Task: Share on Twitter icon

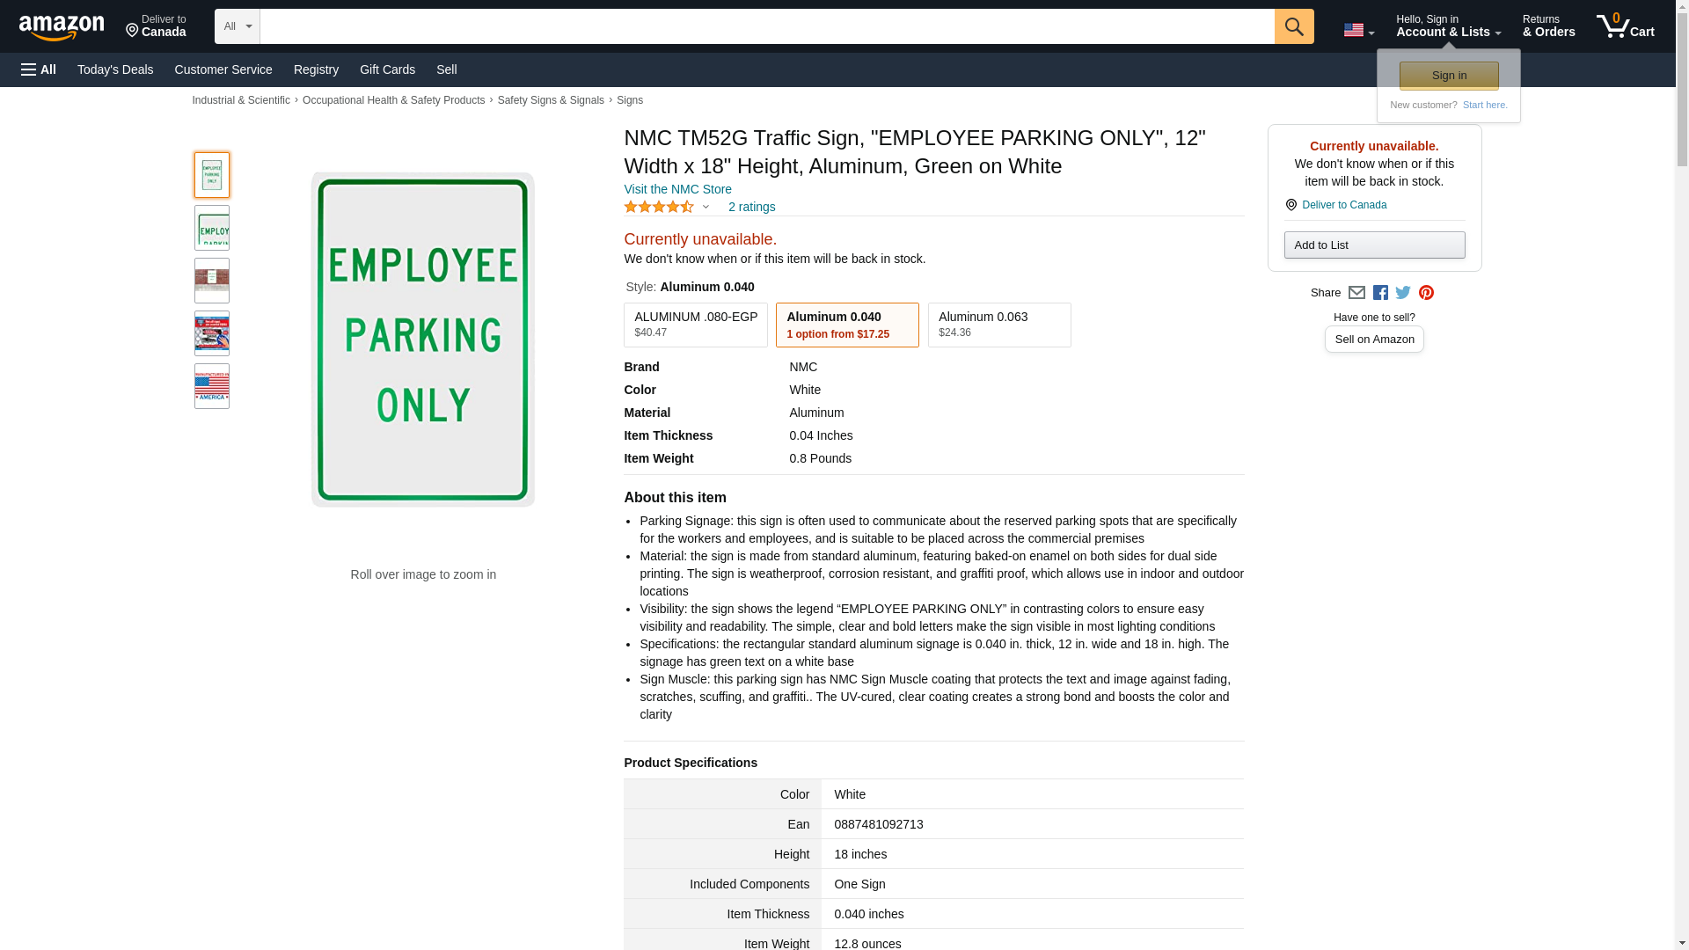Action: point(1403,293)
